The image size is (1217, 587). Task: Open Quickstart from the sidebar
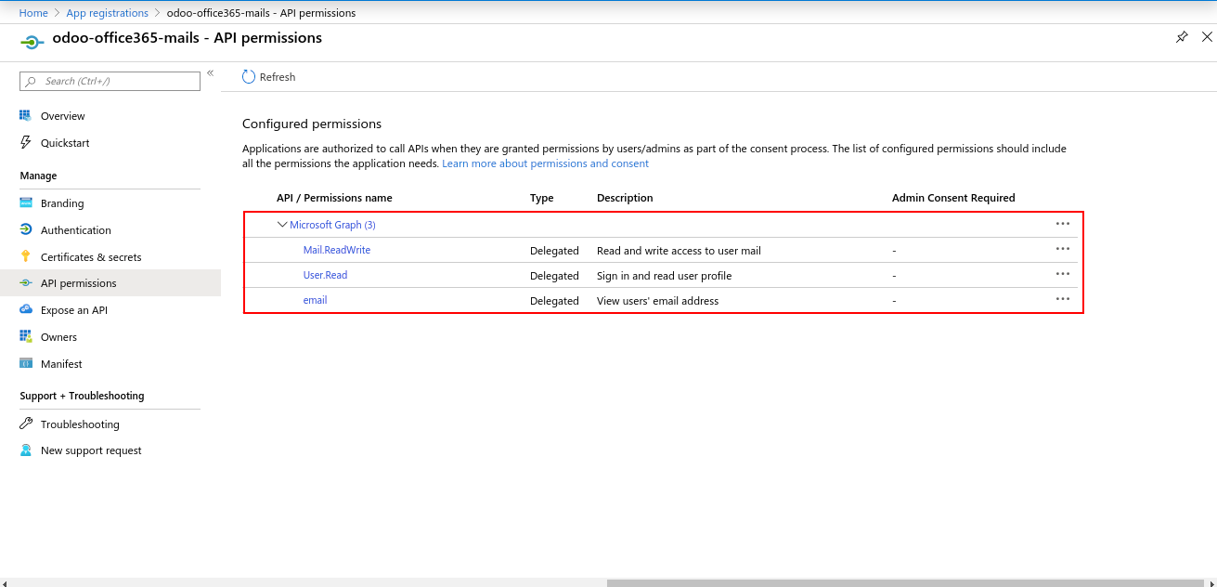[65, 143]
